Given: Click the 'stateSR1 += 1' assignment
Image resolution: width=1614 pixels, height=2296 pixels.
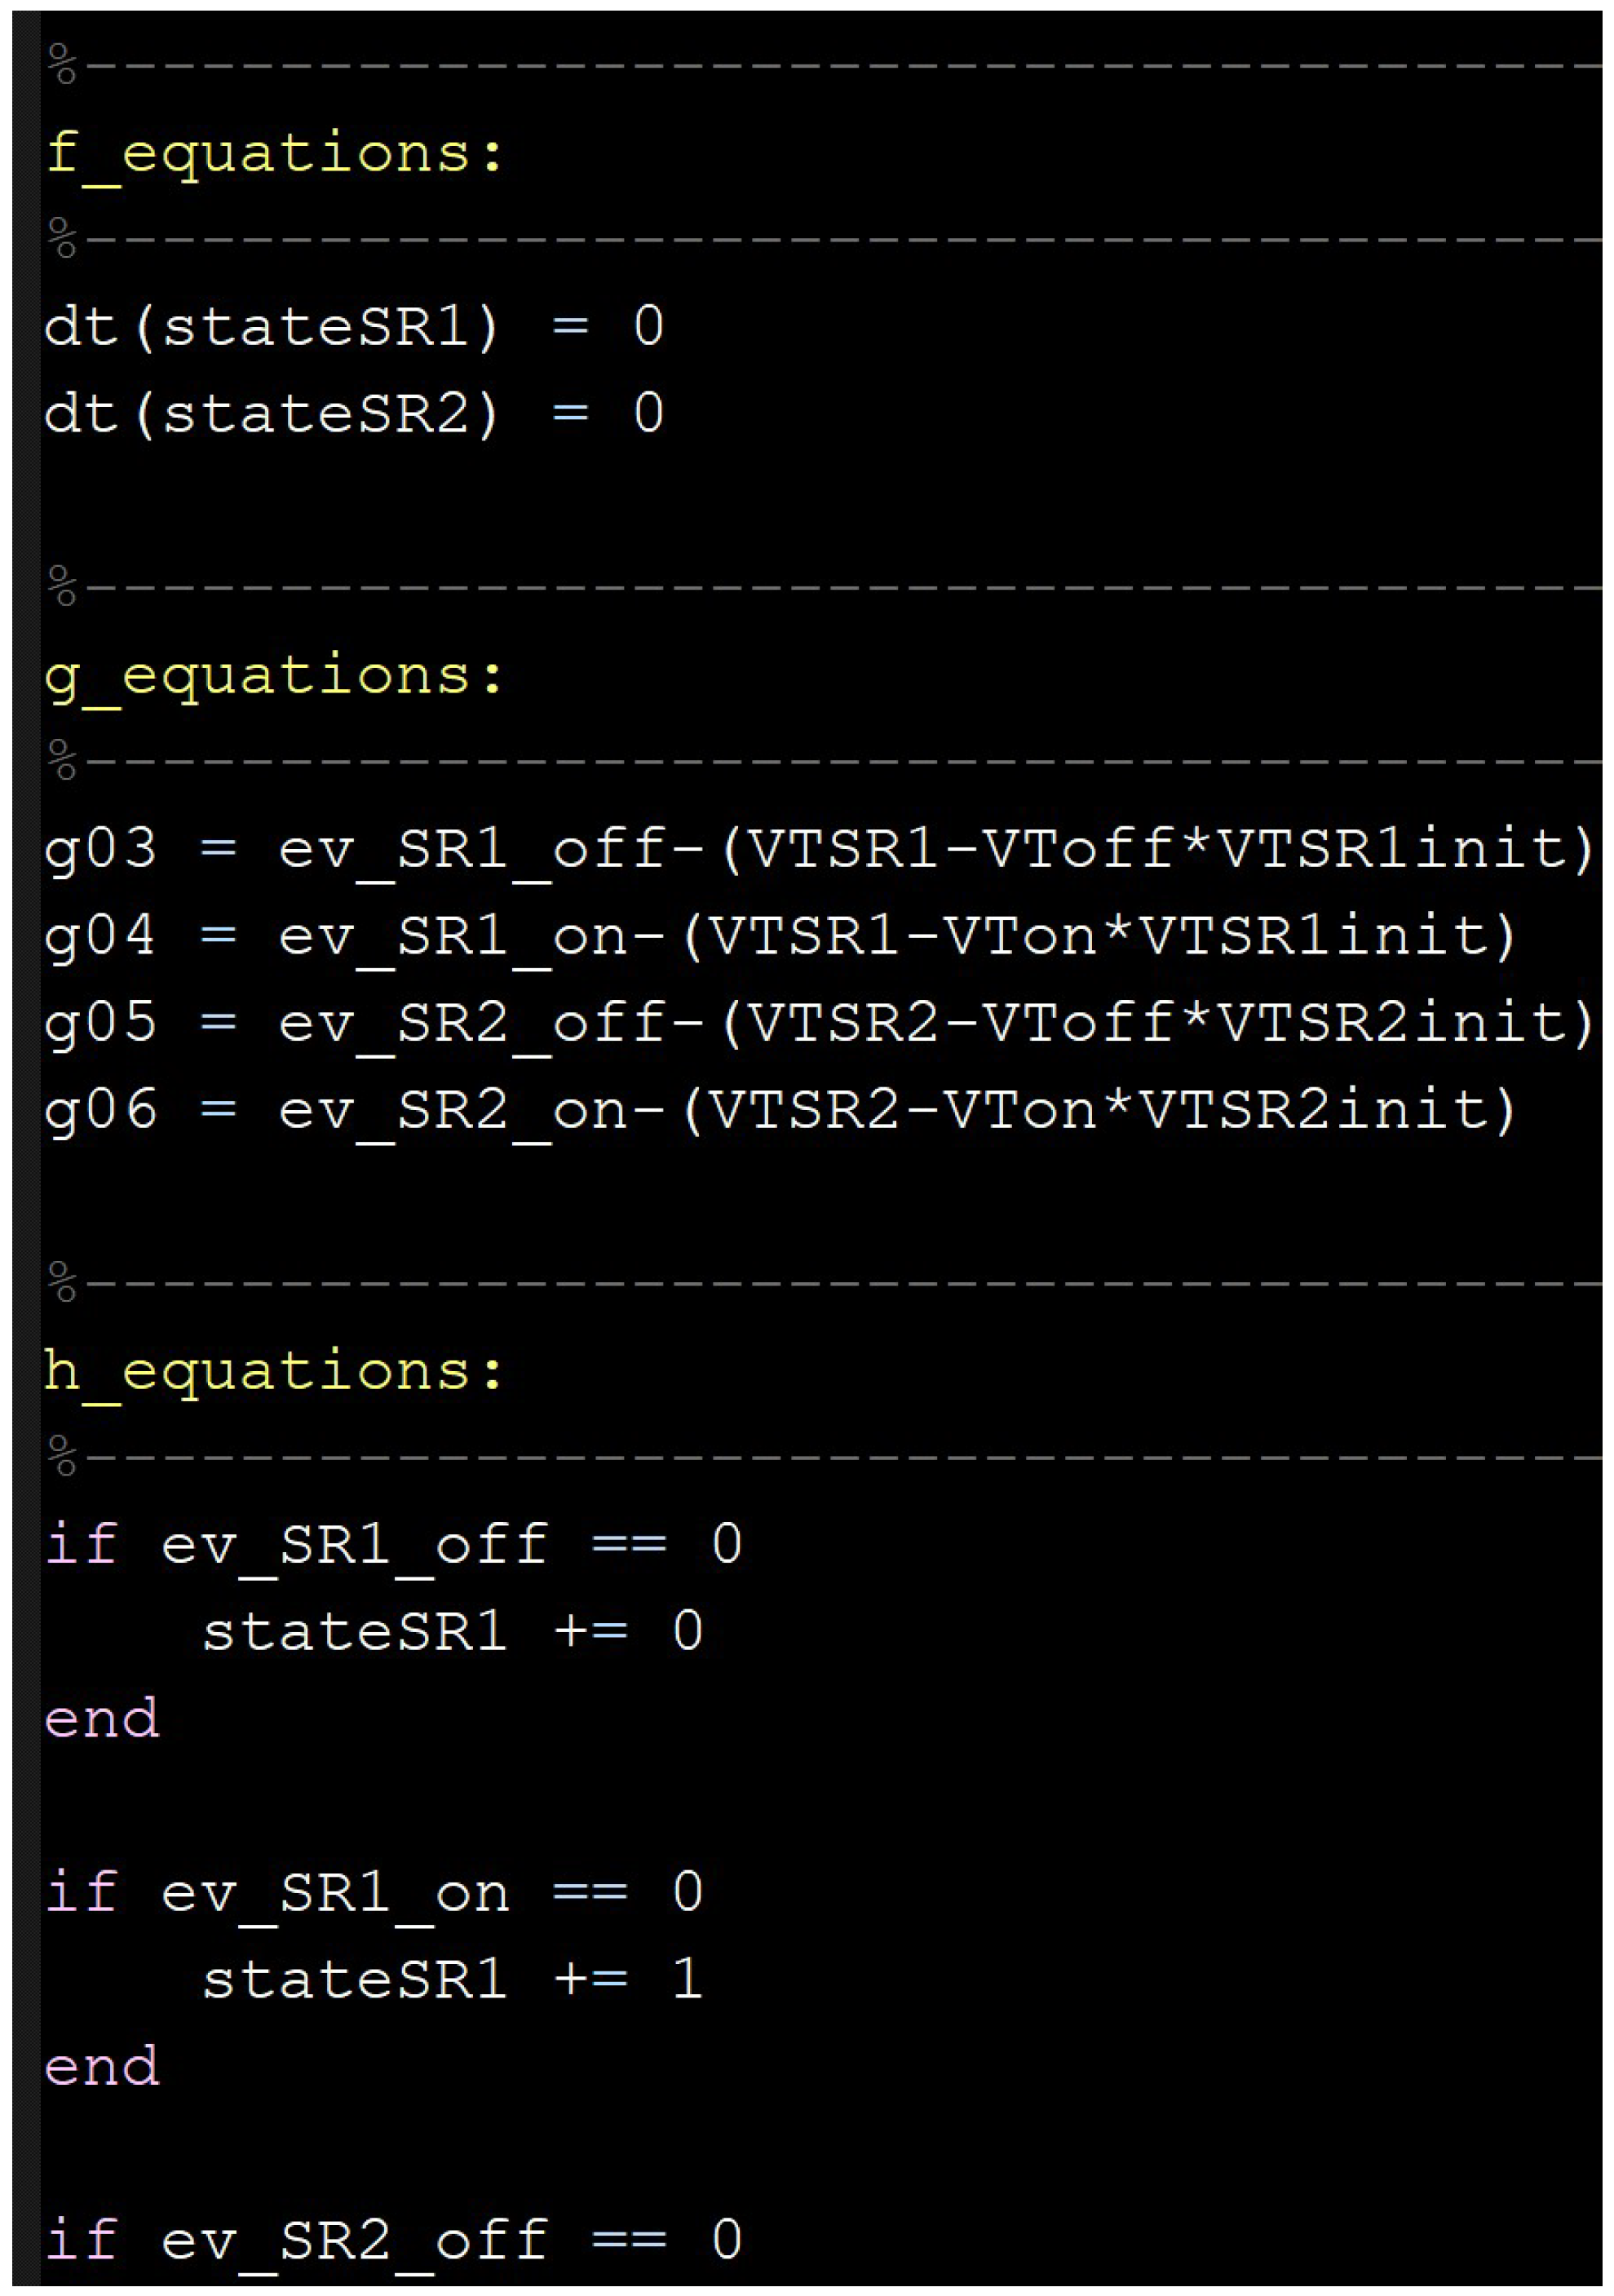Looking at the screenshot, I should pyautogui.click(x=452, y=1980).
